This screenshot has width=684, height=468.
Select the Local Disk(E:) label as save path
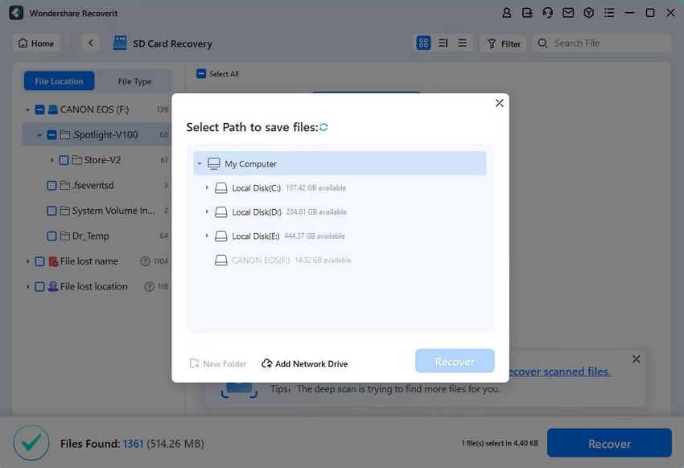click(x=256, y=236)
